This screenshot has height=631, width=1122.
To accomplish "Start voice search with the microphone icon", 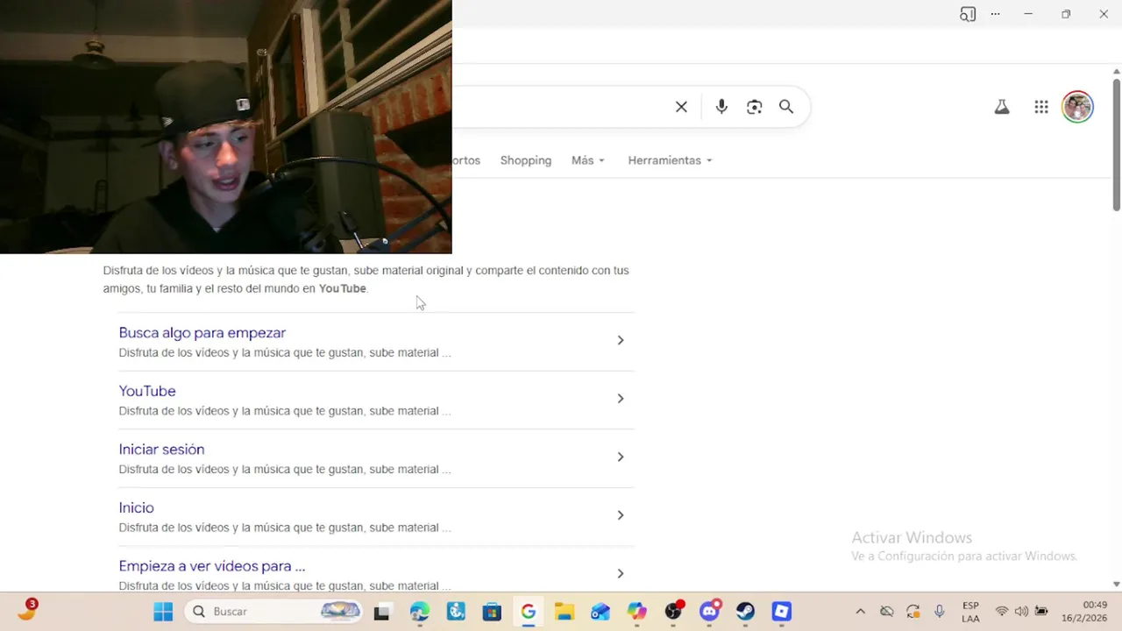I will coord(721,107).
